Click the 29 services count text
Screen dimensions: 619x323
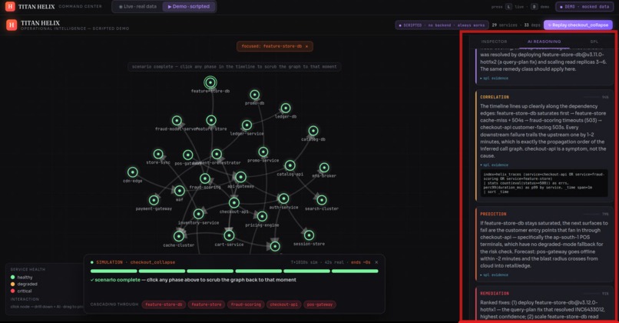coord(504,25)
